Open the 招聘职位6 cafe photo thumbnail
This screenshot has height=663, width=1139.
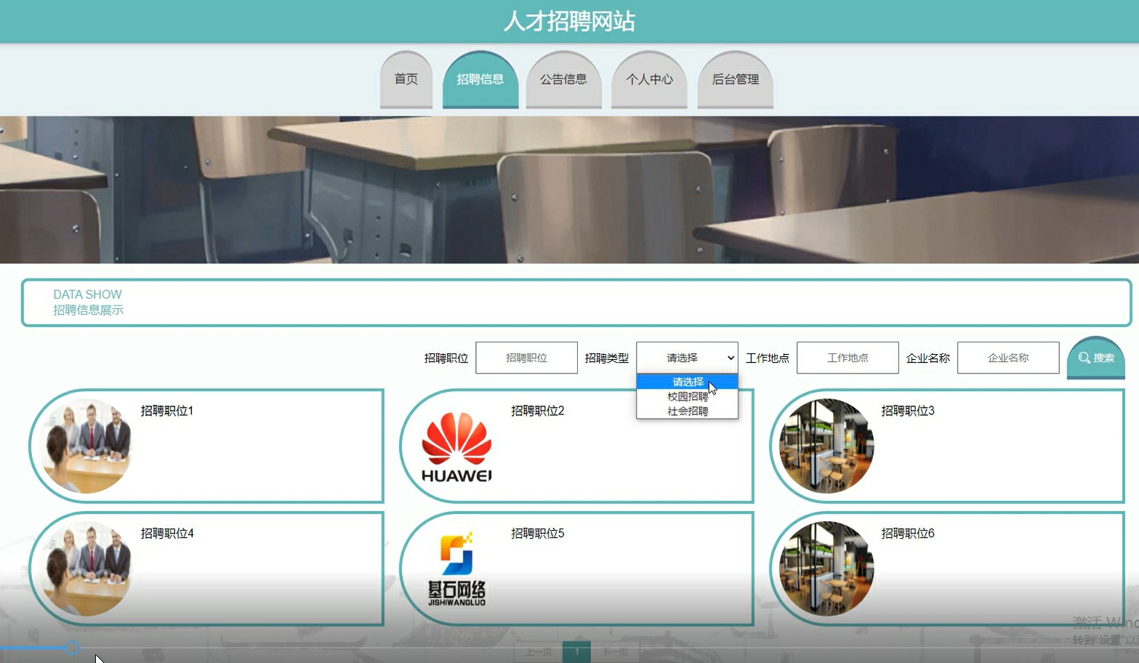click(x=826, y=569)
